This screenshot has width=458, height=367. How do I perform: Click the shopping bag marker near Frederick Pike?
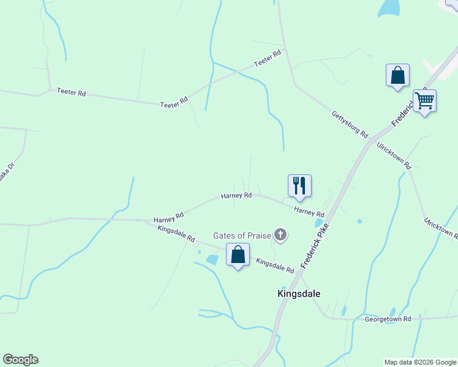tap(397, 75)
